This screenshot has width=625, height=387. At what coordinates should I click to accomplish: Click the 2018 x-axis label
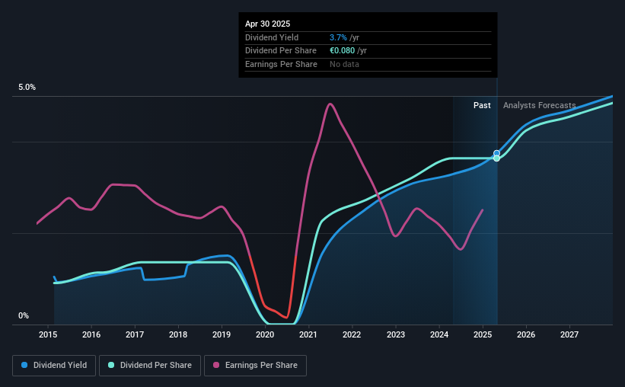pyautogui.click(x=178, y=334)
